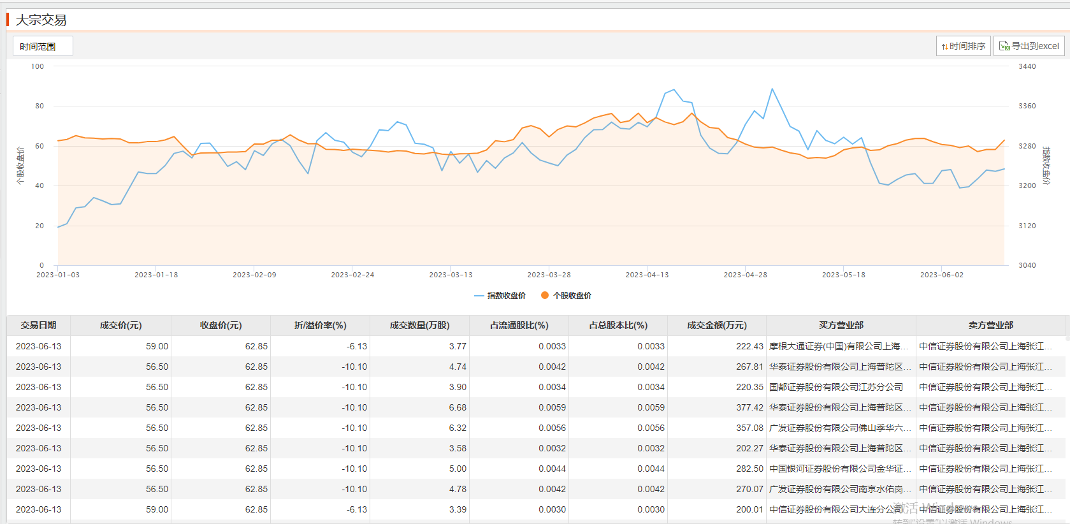Image resolution: width=1070 pixels, height=524 pixels.
Task: Click the 中国银河证券 buyer row entry
Action: 838,469
